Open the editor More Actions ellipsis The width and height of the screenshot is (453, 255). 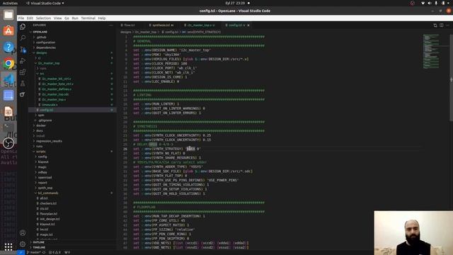point(447,25)
